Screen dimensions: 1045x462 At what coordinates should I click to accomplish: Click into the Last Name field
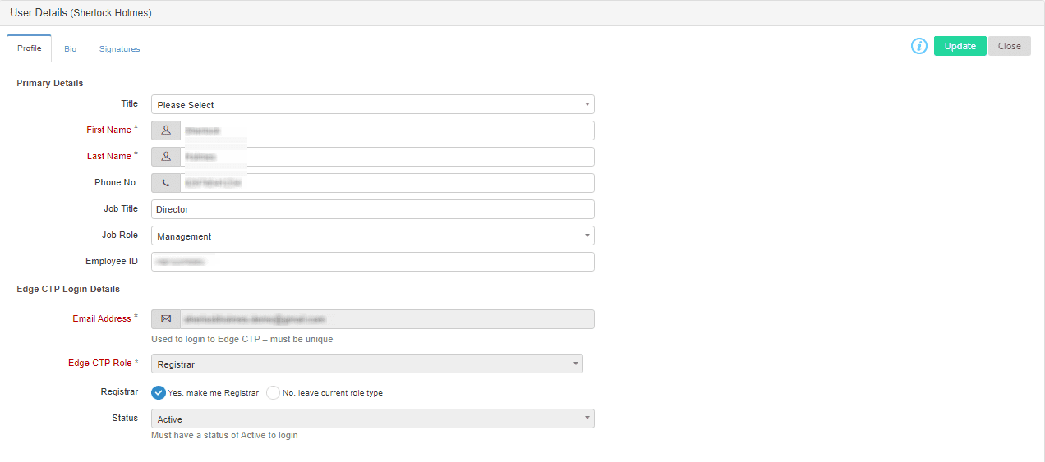[x=387, y=157]
